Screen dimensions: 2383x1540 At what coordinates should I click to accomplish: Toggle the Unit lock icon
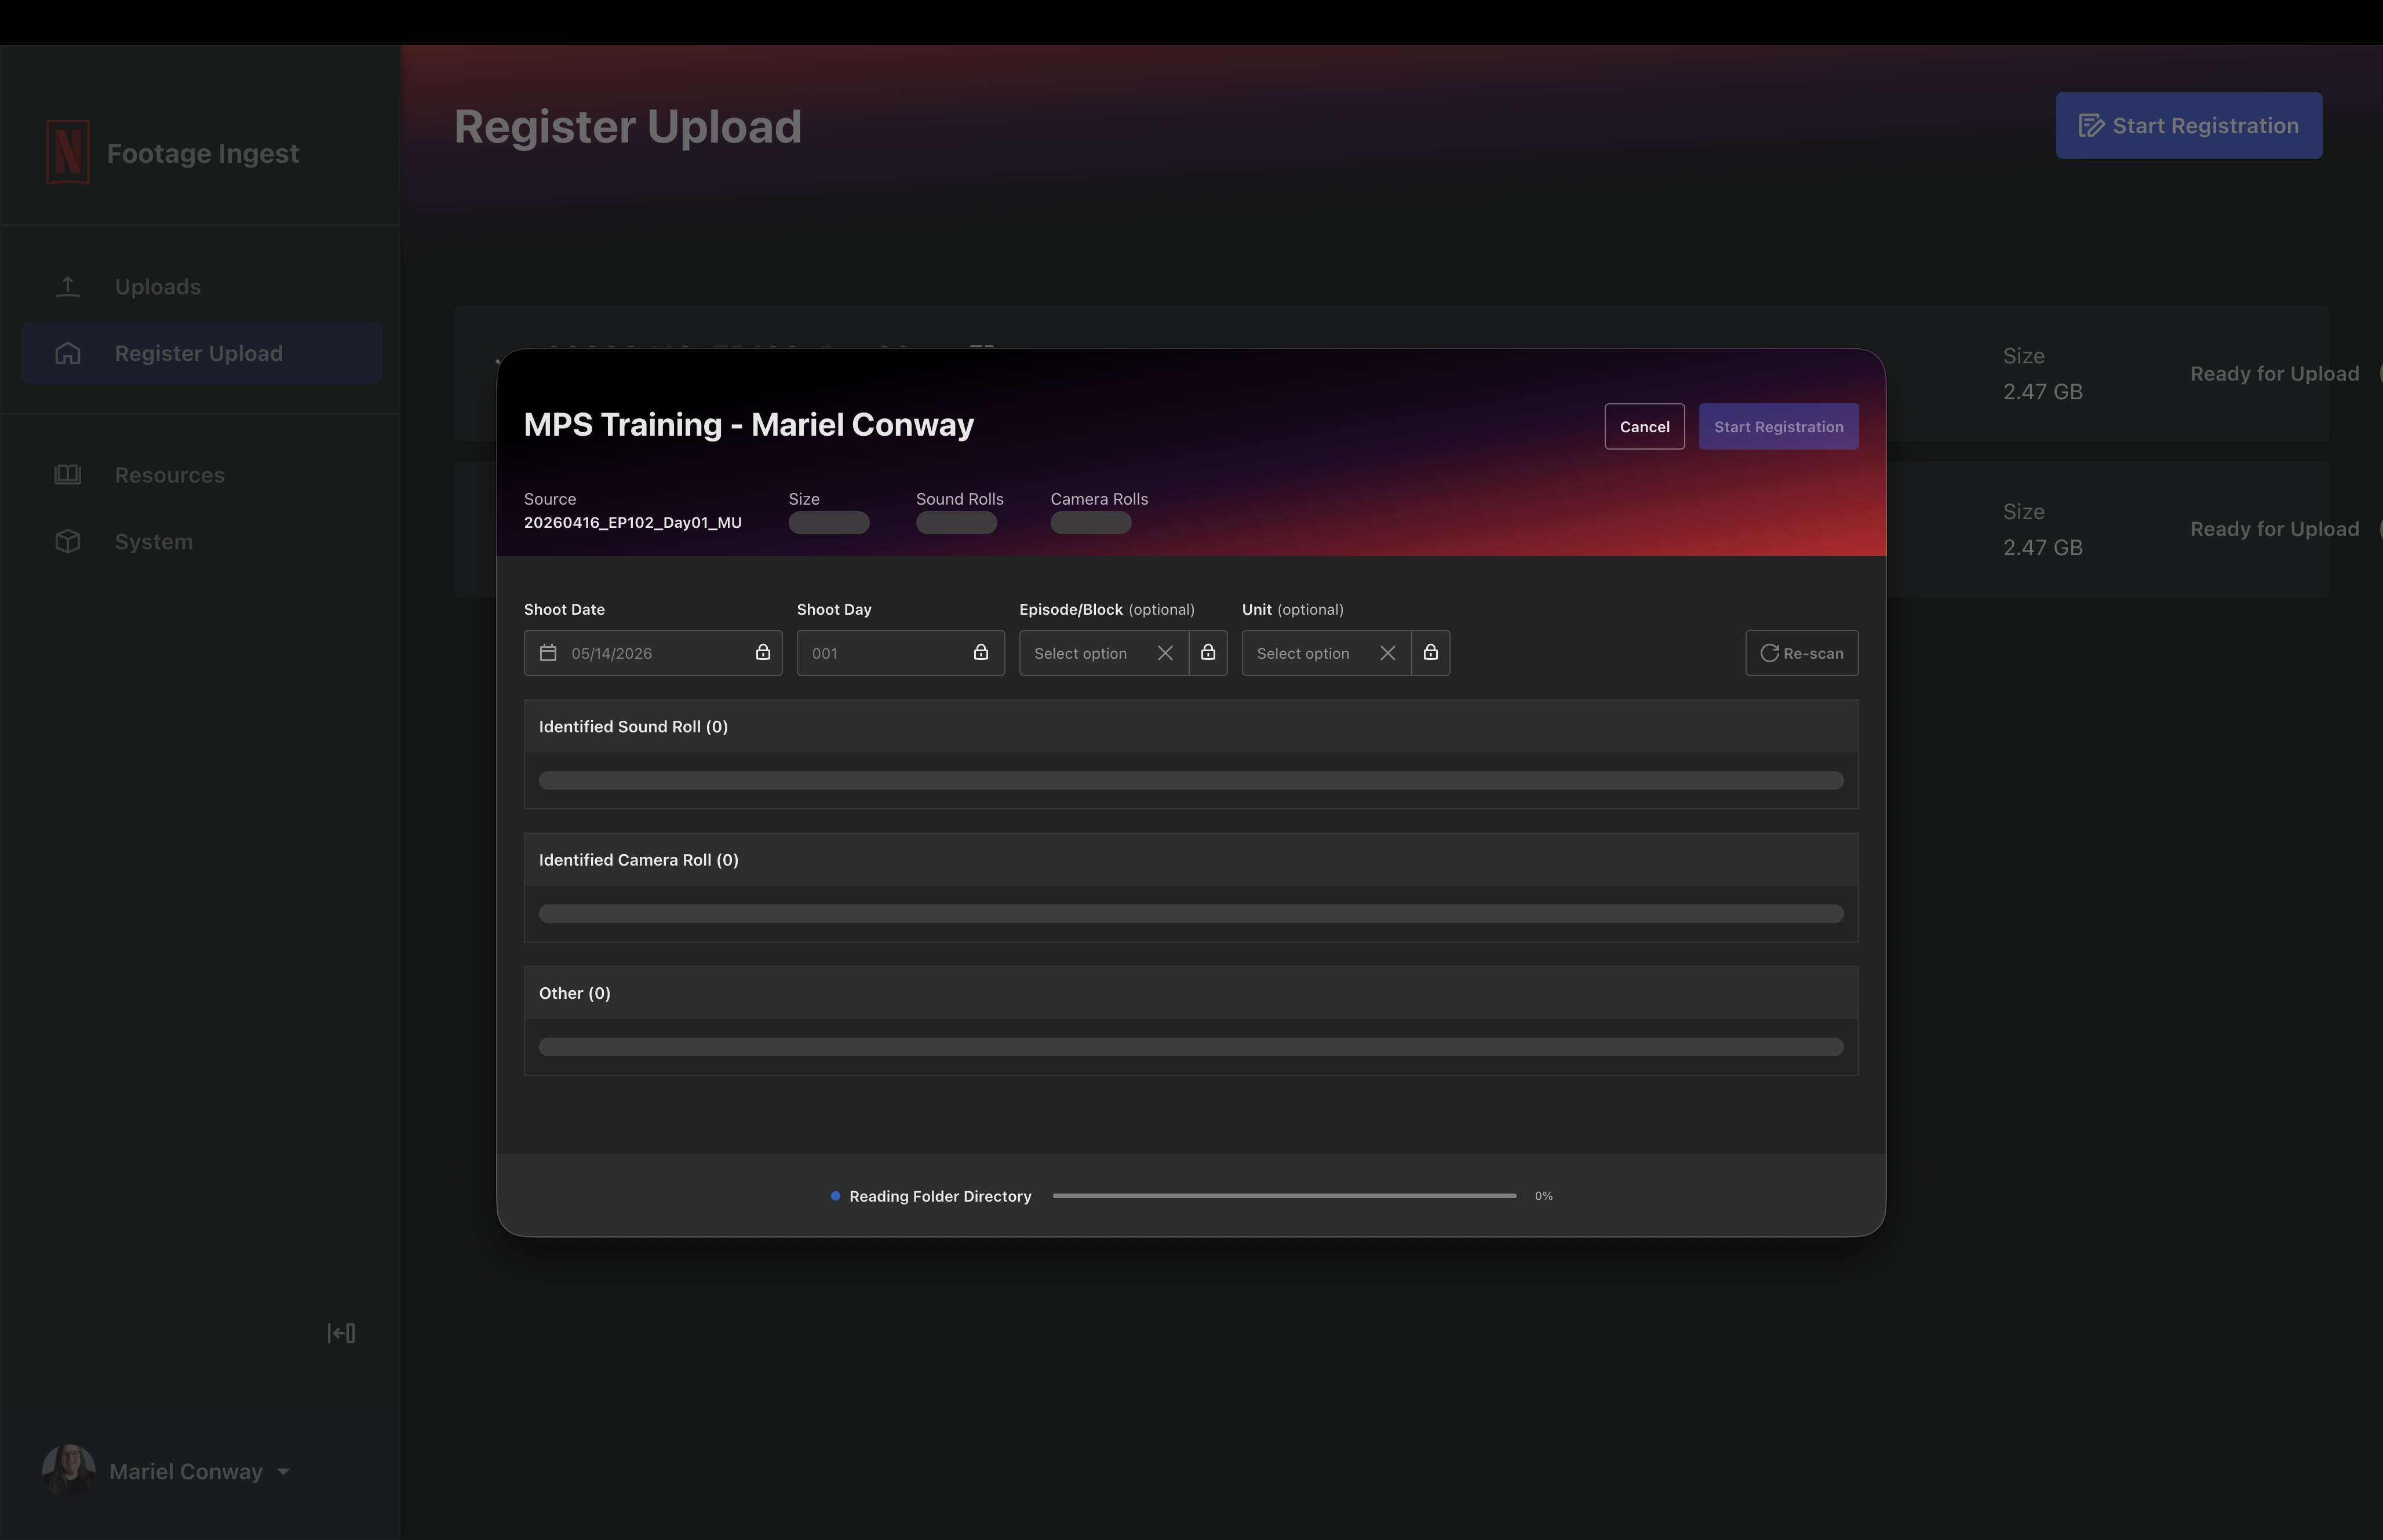[1431, 652]
